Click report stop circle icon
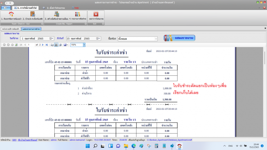The height and width of the screenshot is (150, 267). tap(12, 45)
